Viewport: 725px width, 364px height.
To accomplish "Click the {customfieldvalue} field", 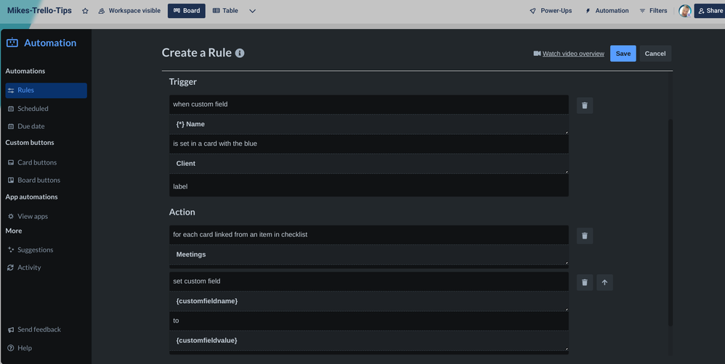I will [369, 341].
